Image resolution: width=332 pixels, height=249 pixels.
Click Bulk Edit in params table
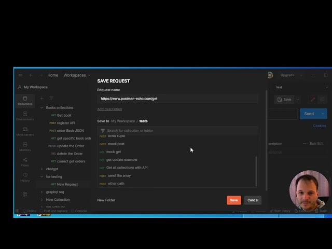click(x=316, y=144)
